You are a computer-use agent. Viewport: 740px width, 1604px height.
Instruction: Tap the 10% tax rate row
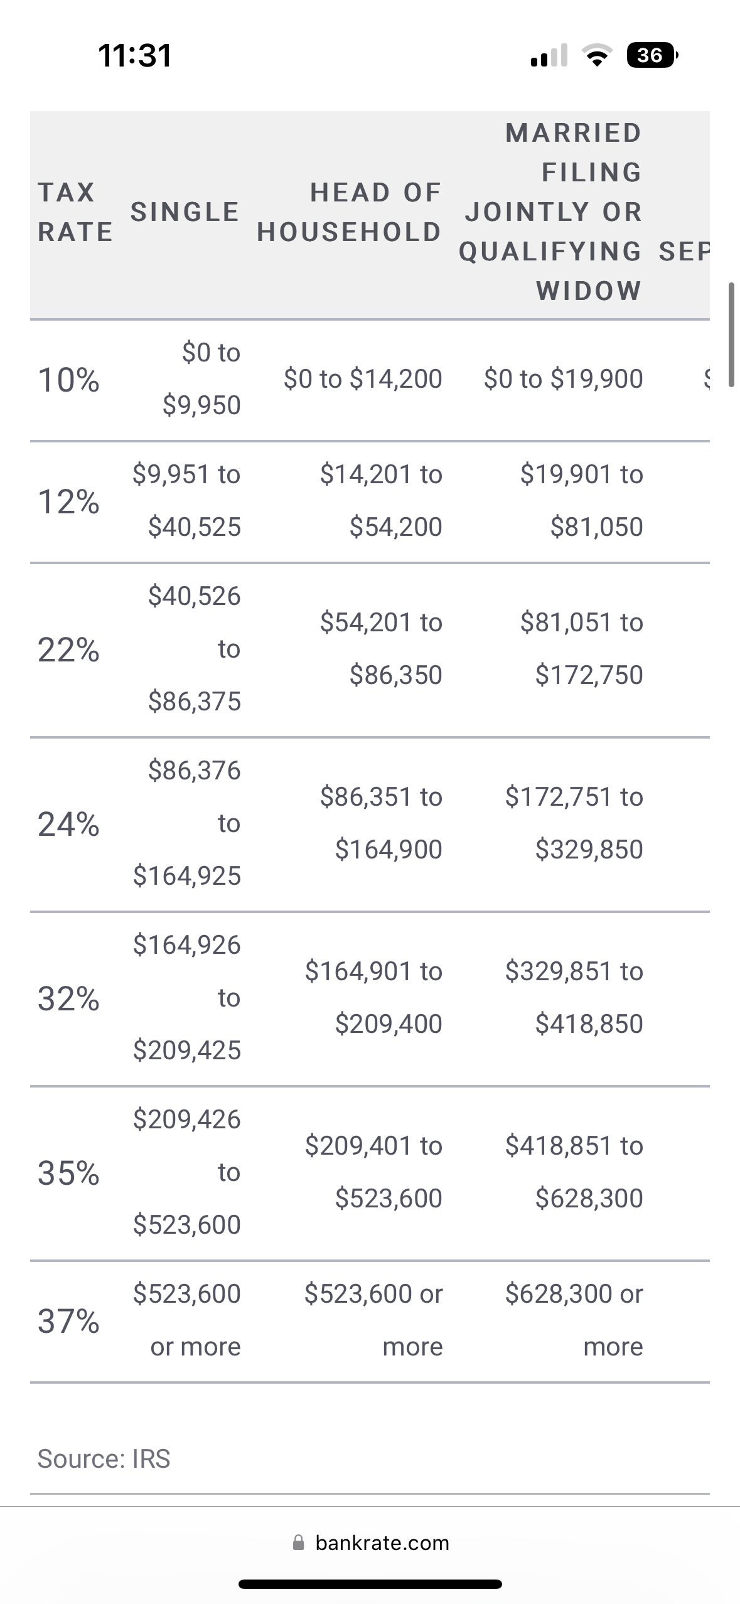(x=370, y=380)
